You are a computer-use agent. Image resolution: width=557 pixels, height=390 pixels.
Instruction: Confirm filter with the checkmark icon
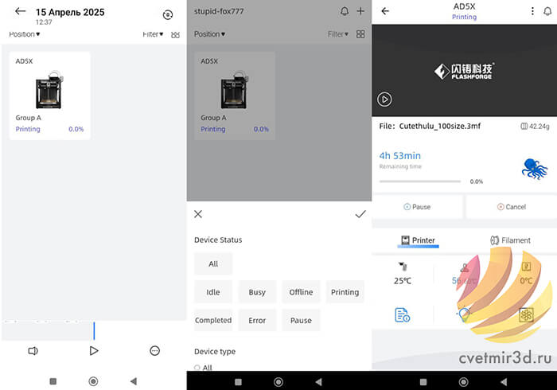[360, 214]
